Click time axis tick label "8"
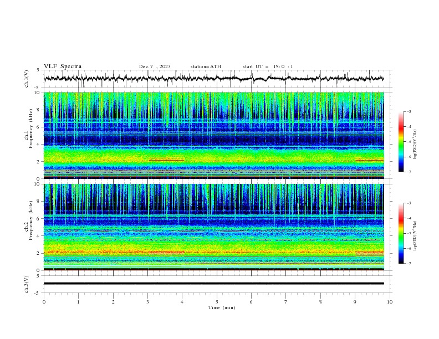Image resolution: width=439 pixels, height=339 pixels. coord(320,302)
